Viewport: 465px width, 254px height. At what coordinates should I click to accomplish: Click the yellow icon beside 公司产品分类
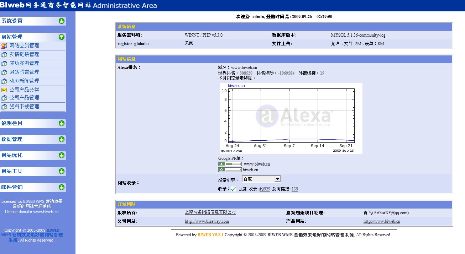4,90
